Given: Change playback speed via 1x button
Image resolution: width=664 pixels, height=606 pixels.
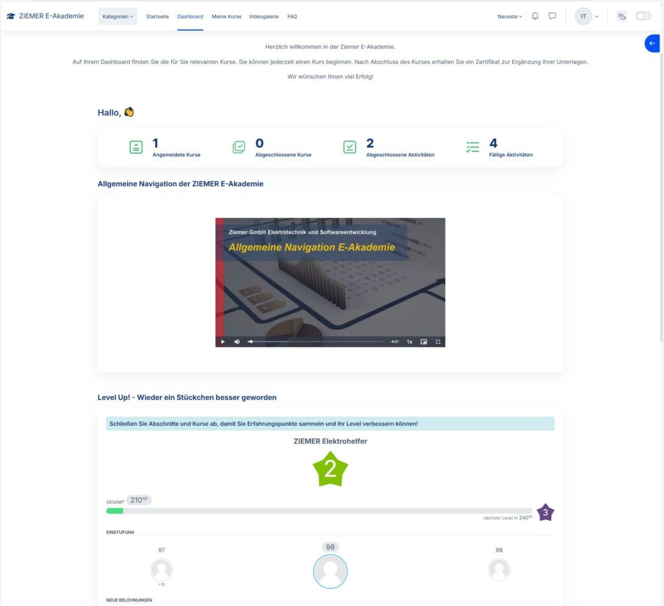Looking at the screenshot, I should coord(409,342).
